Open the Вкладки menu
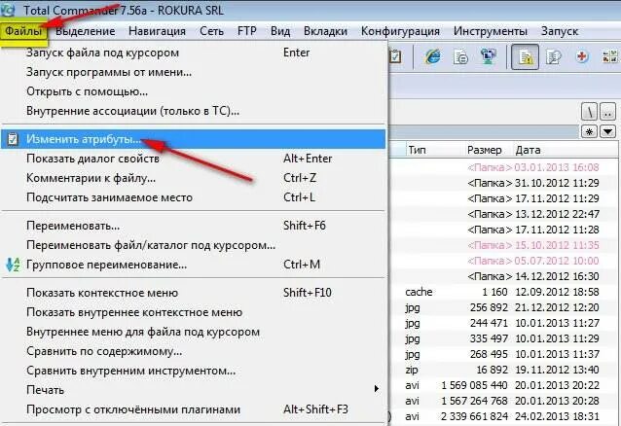 tap(325, 31)
